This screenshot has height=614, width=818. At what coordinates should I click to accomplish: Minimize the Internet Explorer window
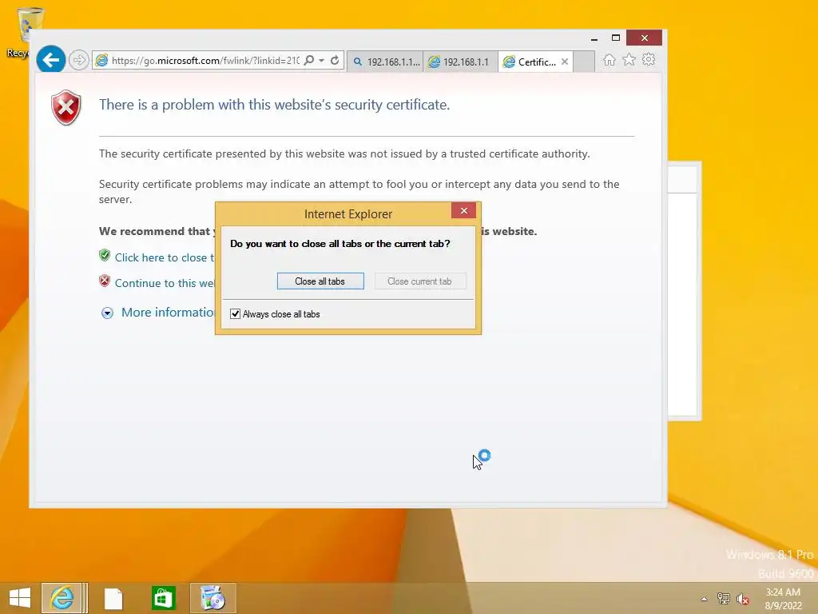[x=594, y=38]
